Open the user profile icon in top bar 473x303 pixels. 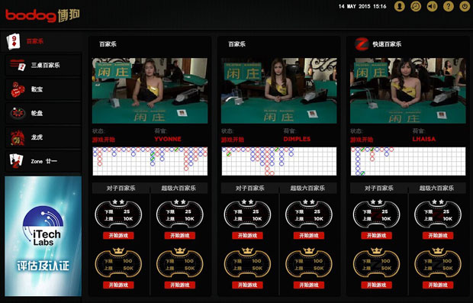[400, 6]
